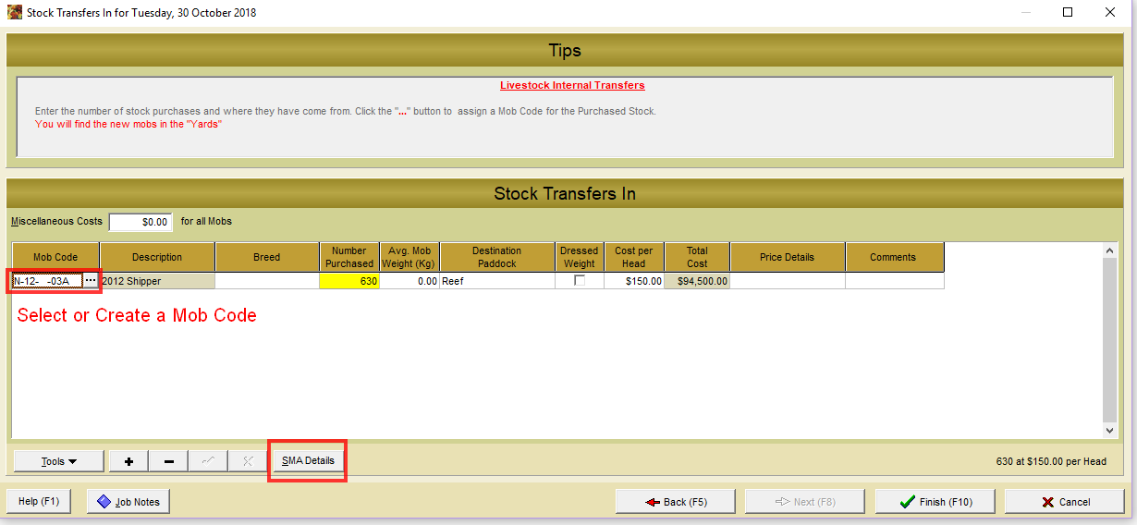This screenshot has height=525, width=1137.
Task: Click the Miscellaneous Costs input field
Action: [141, 222]
